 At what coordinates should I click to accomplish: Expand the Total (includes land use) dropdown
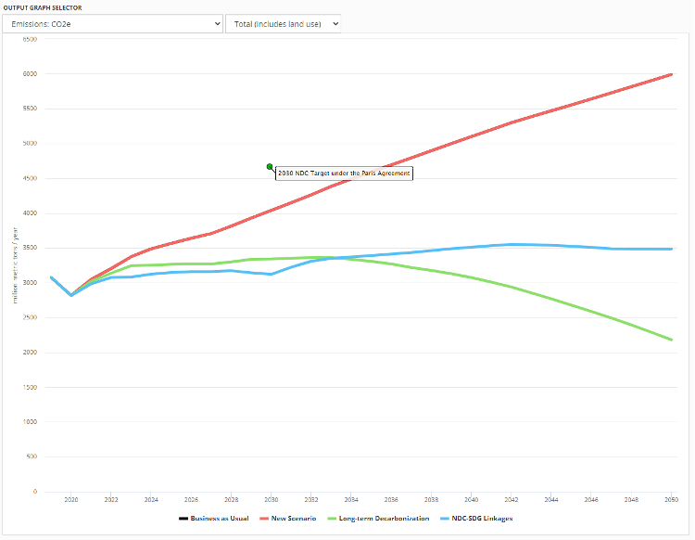283,23
